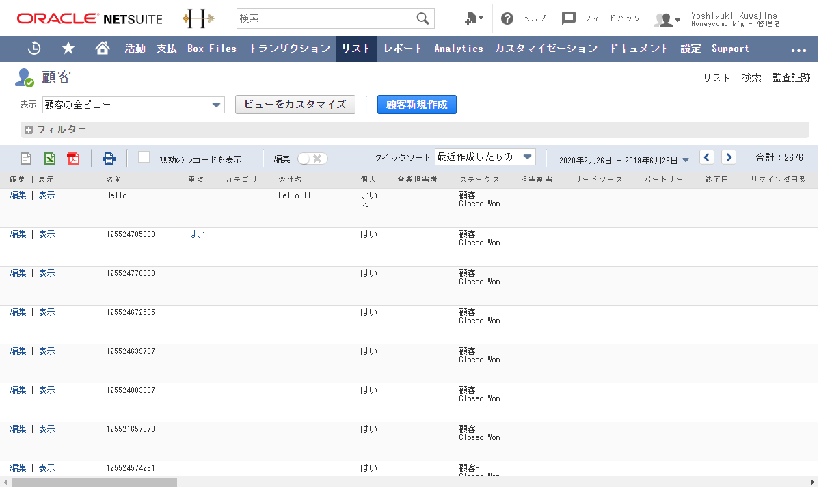Click はい duplicate link in 125524705303 row
Screen dimensions: 819x488
(196, 234)
